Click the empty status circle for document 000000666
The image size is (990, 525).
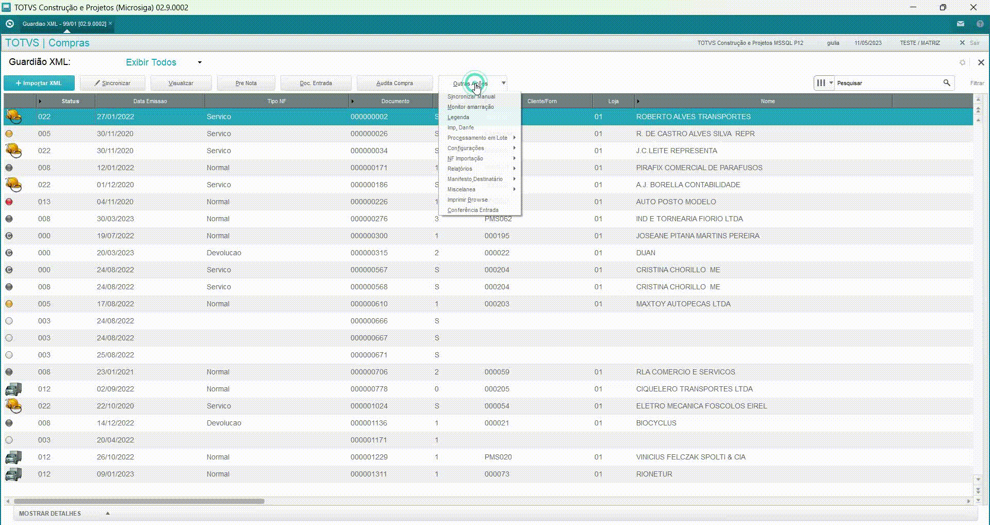pyautogui.click(x=9, y=321)
